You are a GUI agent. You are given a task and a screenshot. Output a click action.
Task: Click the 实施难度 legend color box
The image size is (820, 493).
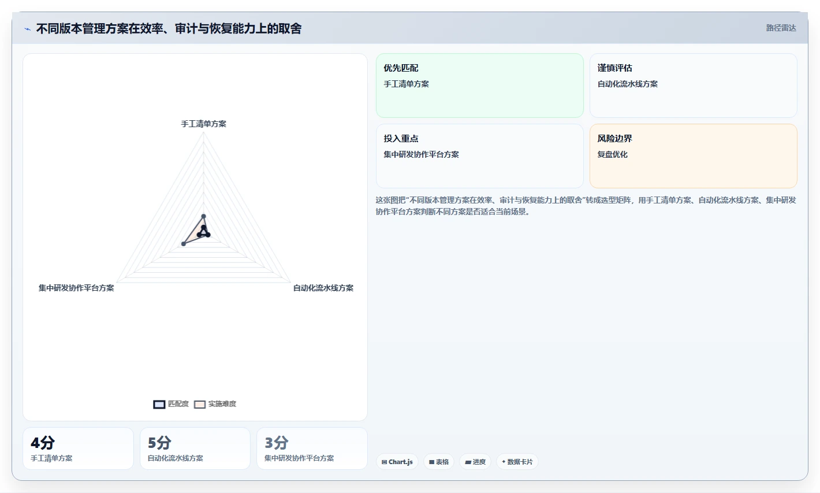point(200,404)
